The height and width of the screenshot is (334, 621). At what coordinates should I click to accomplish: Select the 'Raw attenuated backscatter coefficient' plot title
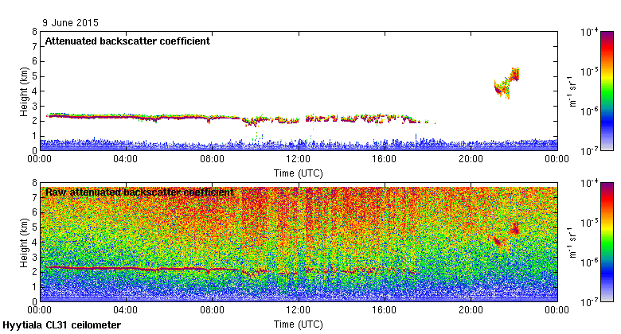tap(139, 192)
